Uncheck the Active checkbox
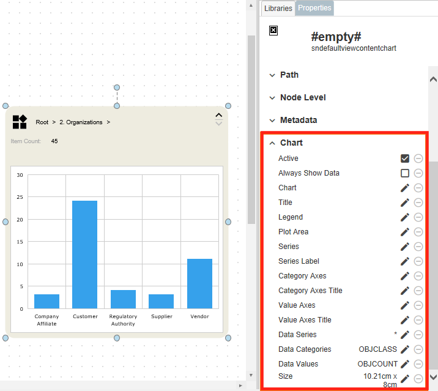Screen dimensions: 438x391 click(404, 158)
